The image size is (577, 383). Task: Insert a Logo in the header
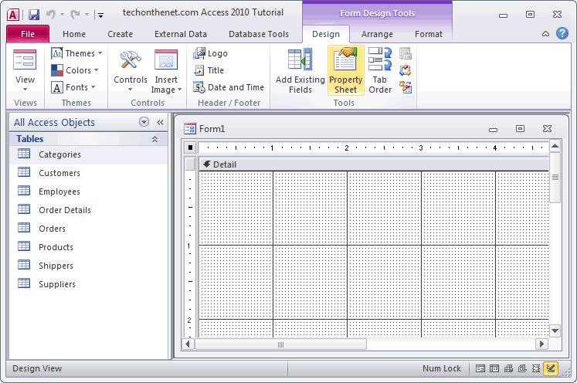point(211,53)
